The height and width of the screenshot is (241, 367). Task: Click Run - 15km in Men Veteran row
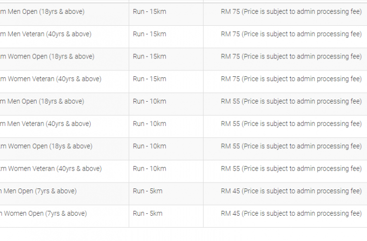150,34
